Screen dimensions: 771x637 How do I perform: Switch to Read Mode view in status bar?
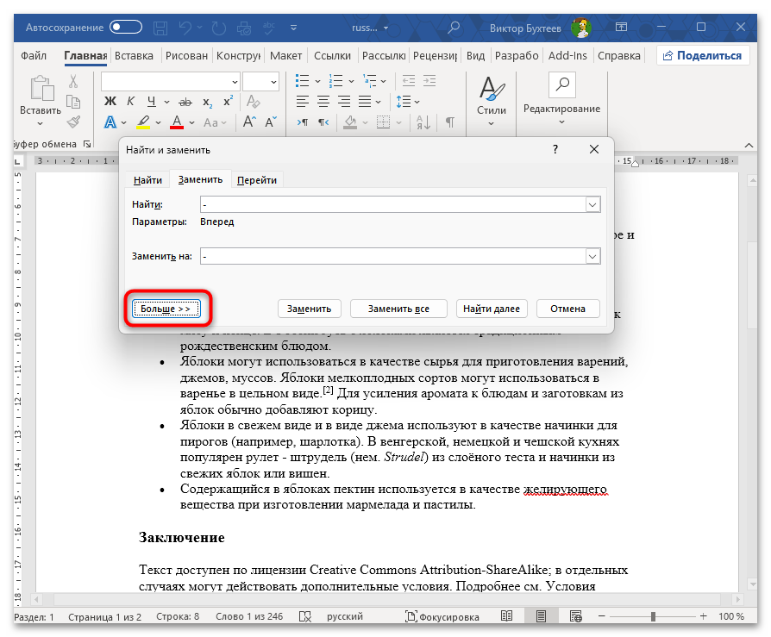[506, 617]
